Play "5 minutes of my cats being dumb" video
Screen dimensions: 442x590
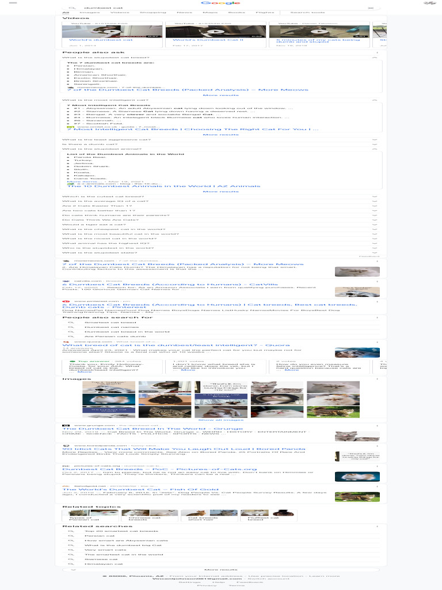pos(319,32)
